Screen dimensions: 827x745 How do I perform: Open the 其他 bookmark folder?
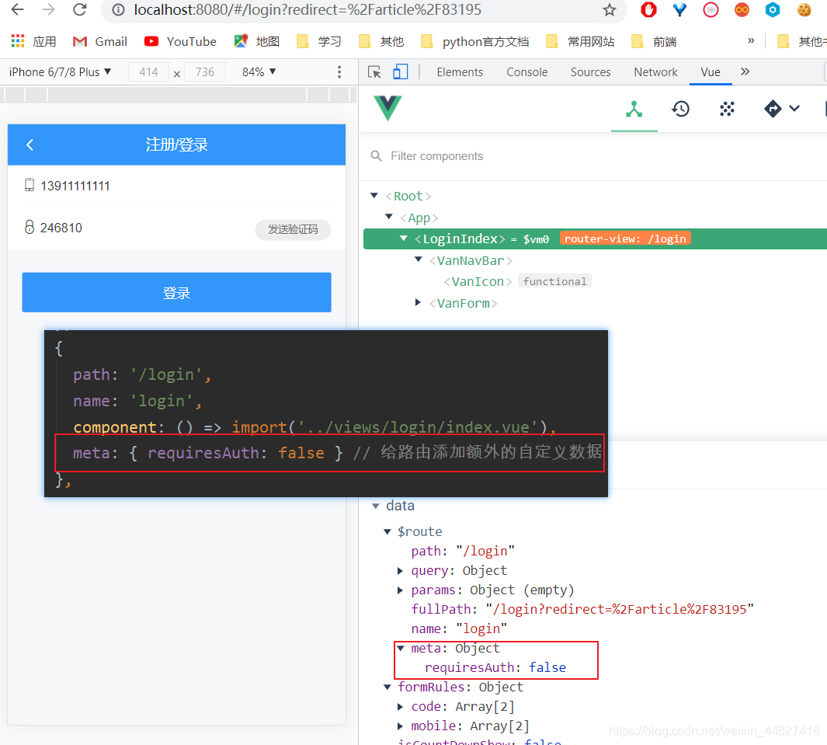point(381,42)
